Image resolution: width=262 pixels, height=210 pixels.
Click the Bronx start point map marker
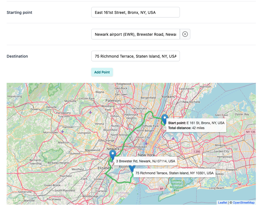pyautogui.click(x=165, y=119)
